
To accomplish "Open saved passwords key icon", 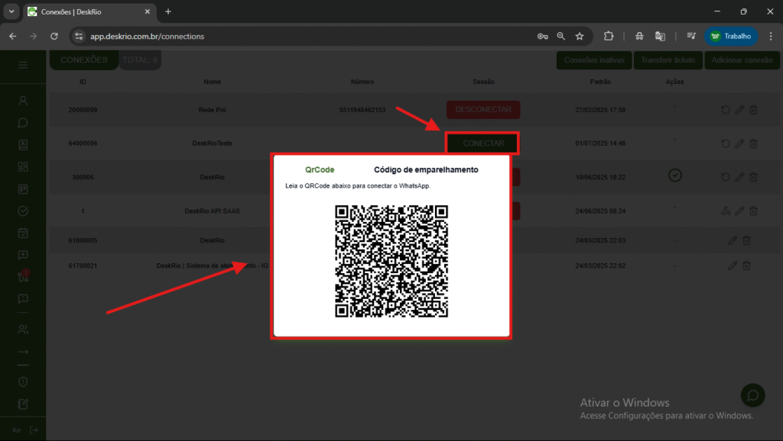I will 543,37.
